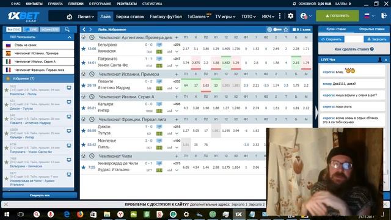Click the user account avatar icon
This screenshot has width=391, height=220.
point(304,16)
